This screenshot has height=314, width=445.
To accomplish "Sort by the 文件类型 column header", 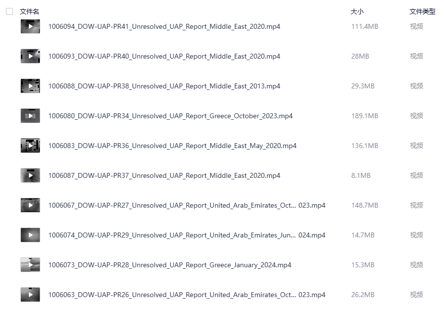I will (422, 11).
